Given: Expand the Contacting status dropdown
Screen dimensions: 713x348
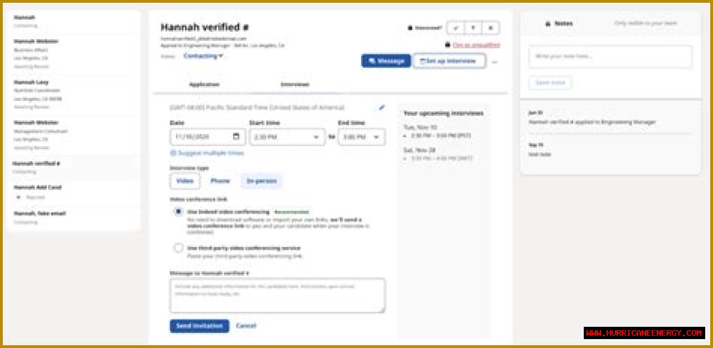Looking at the screenshot, I should 203,56.
